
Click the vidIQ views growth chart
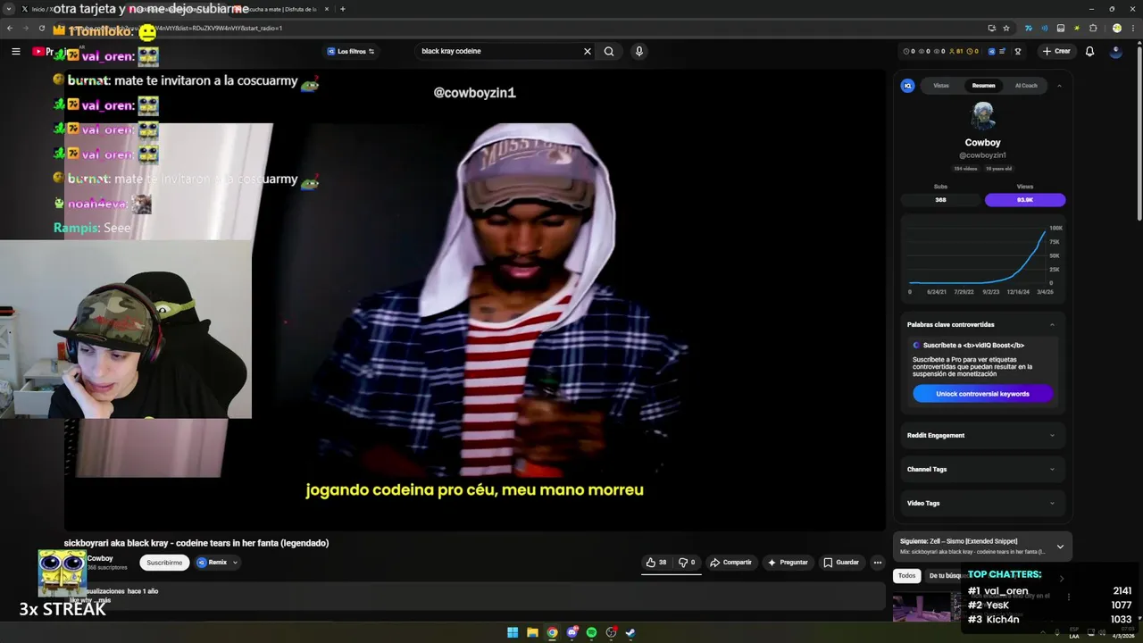pyautogui.click(x=982, y=259)
